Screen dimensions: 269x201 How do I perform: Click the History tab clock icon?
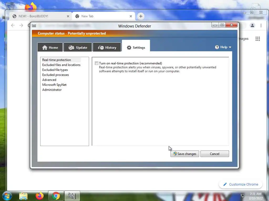click(x=101, y=48)
